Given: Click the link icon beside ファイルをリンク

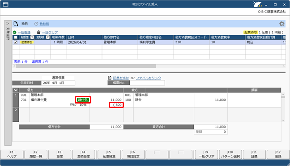Looking at the screenshot, I should tap(132, 78).
